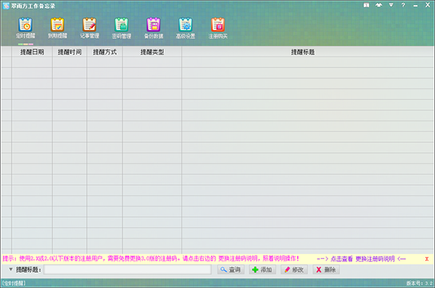Image resolution: width=435 pixels, height=288 pixels.
Task: Click the help question mark icon
Action: [403, 5]
